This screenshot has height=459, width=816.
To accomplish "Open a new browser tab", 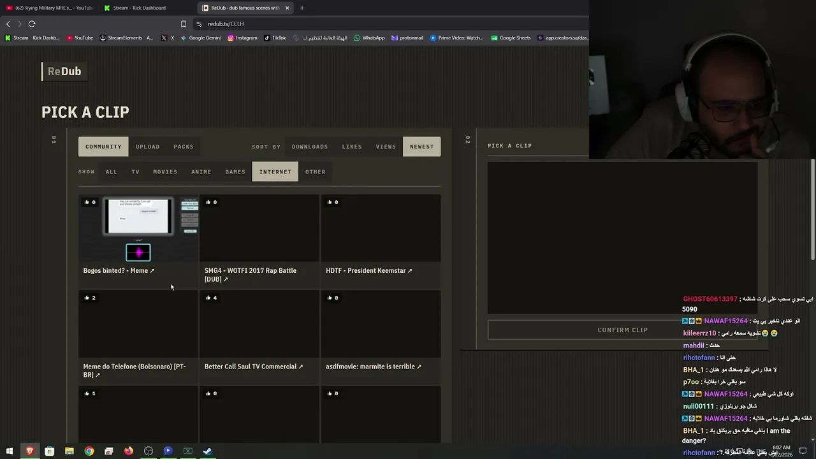I will [302, 8].
